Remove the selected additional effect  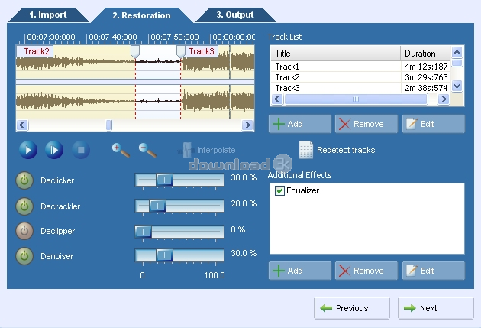coord(366,271)
